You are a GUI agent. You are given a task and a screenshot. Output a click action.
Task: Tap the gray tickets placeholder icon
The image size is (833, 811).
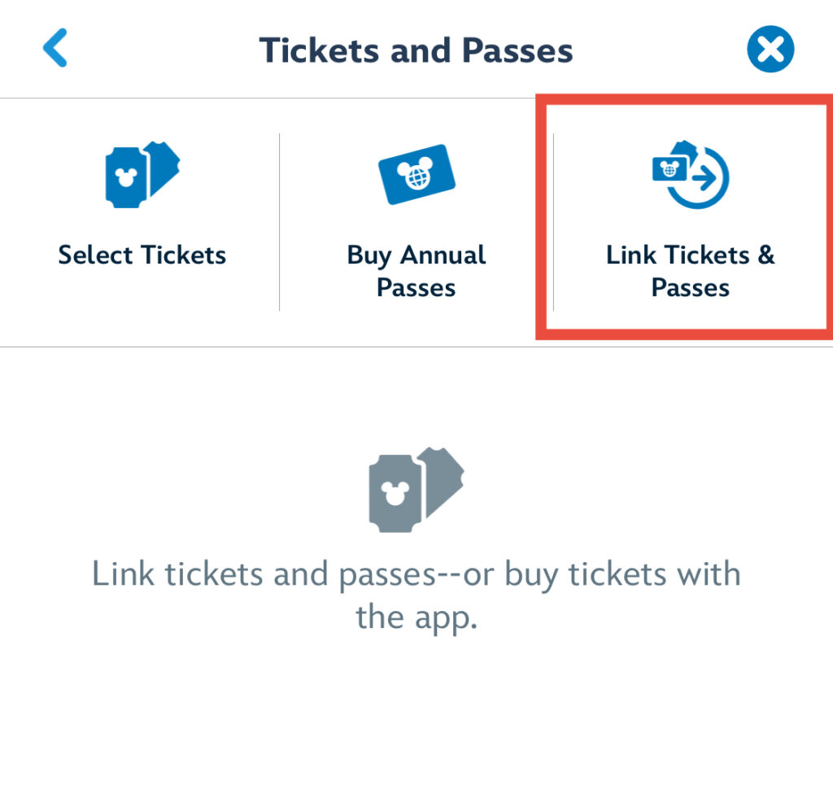click(416, 488)
